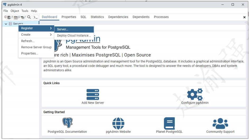Image resolution: width=249 pixels, height=140 pixels.
Task: Choose Deploy Cloud Instance... option
Action: [74, 36]
